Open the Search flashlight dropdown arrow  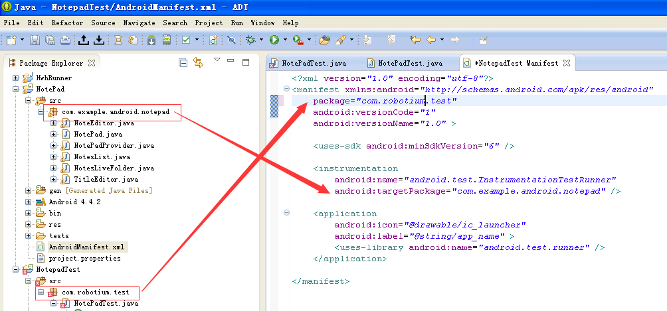pyautogui.click(x=351, y=40)
